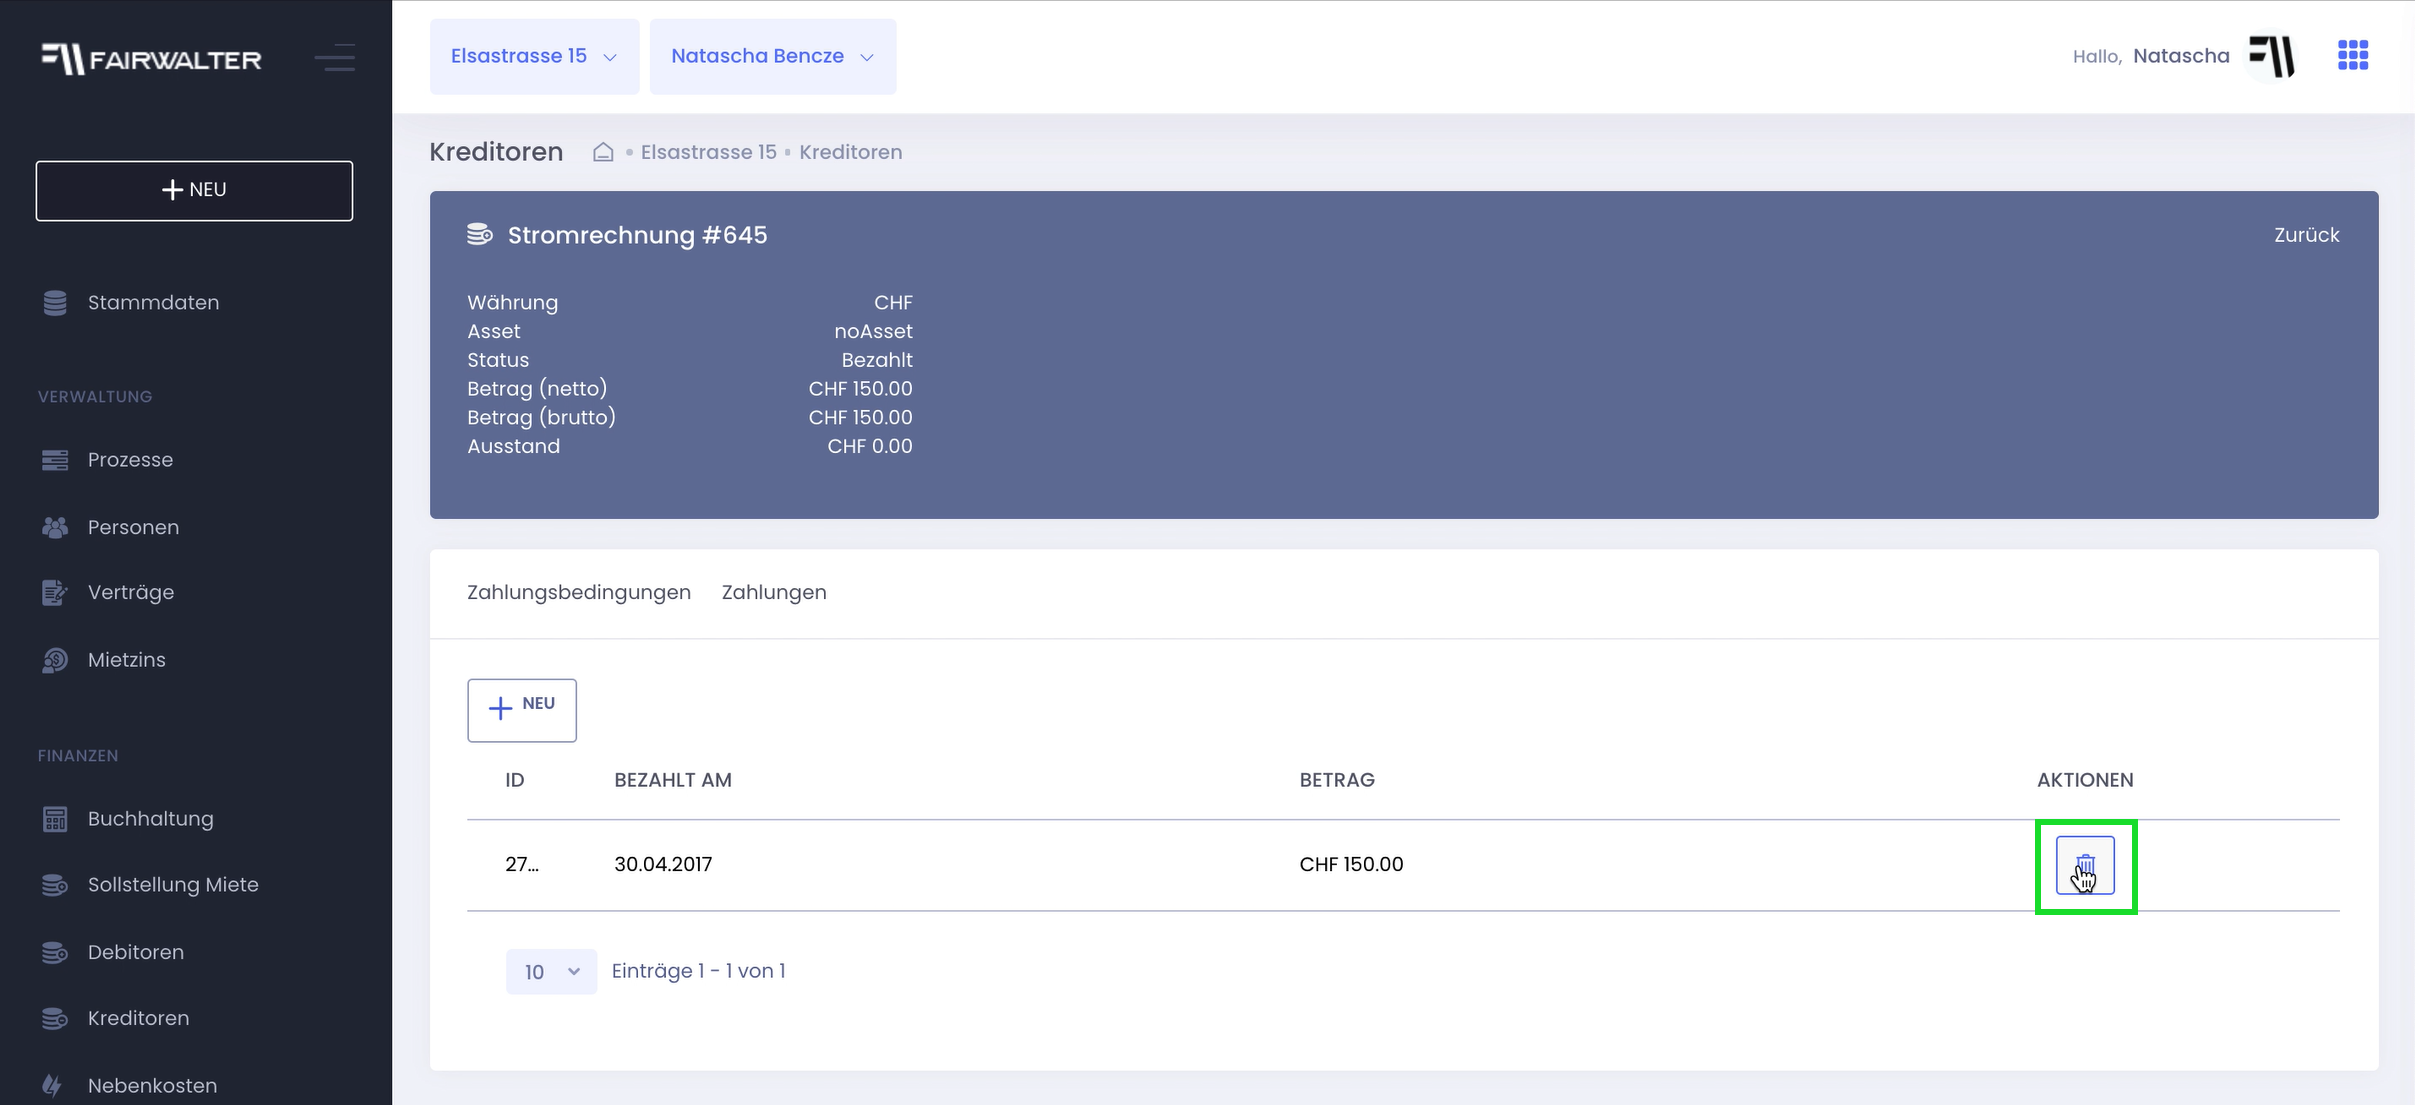Click the Prozesse sidebar icon
2415x1105 pixels.
click(55, 460)
